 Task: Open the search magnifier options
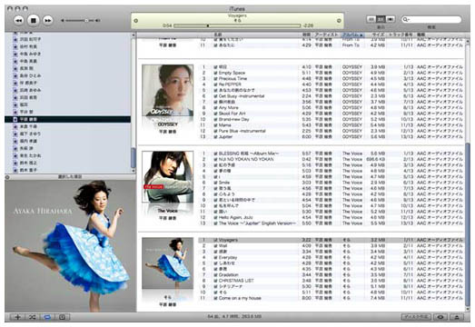pyautogui.click(x=405, y=19)
